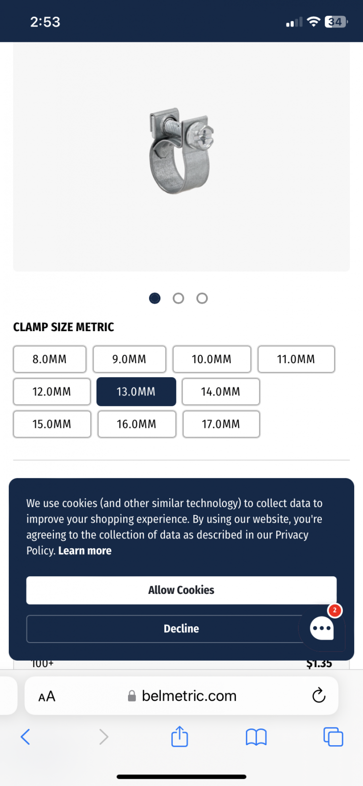Viewport: 363px width, 786px height.
Task: Reload the belmetric.com page
Action: pos(319,695)
